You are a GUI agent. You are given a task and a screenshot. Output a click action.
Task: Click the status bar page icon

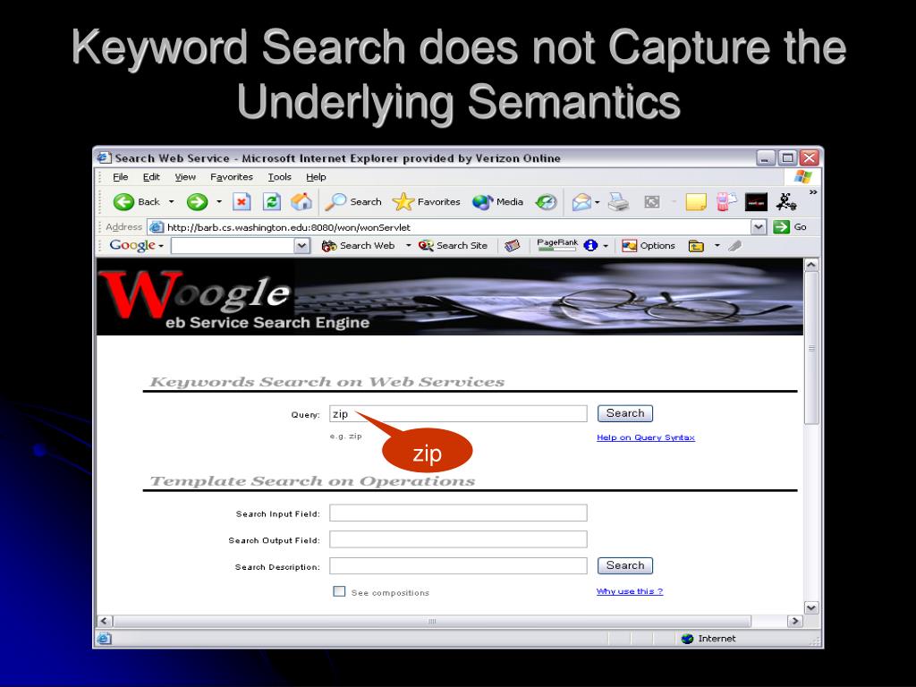(104, 639)
